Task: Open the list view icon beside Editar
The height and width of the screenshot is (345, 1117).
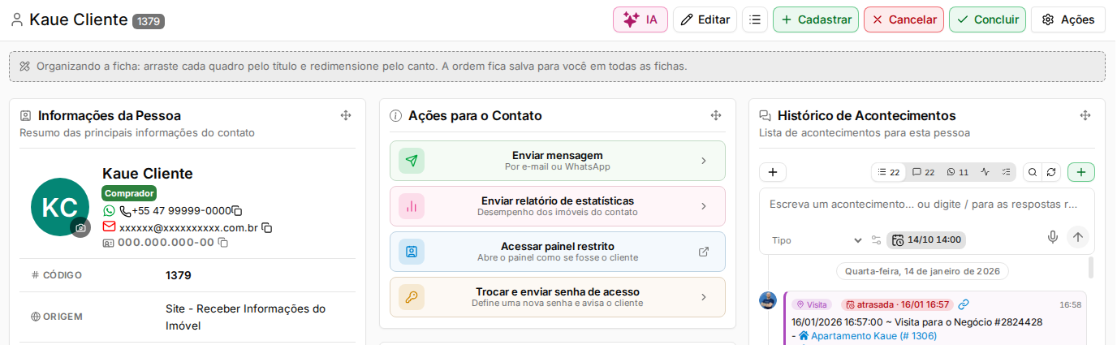Action: pos(755,19)
